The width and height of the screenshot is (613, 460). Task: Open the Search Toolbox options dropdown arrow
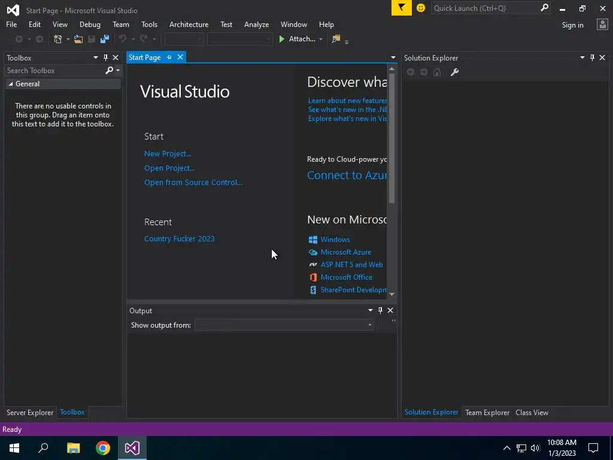118,71
